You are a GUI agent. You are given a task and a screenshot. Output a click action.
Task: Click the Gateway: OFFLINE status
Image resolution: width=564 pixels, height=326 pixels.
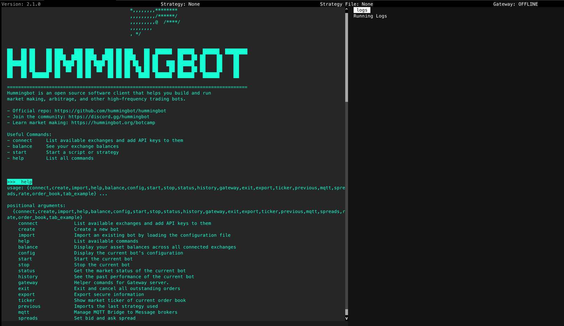pyautogui.click(x=516, y=4)
